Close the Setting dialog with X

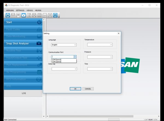119,33
